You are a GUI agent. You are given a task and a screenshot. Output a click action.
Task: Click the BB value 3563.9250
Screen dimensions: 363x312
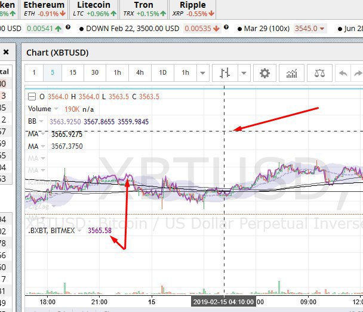(65, 122)
